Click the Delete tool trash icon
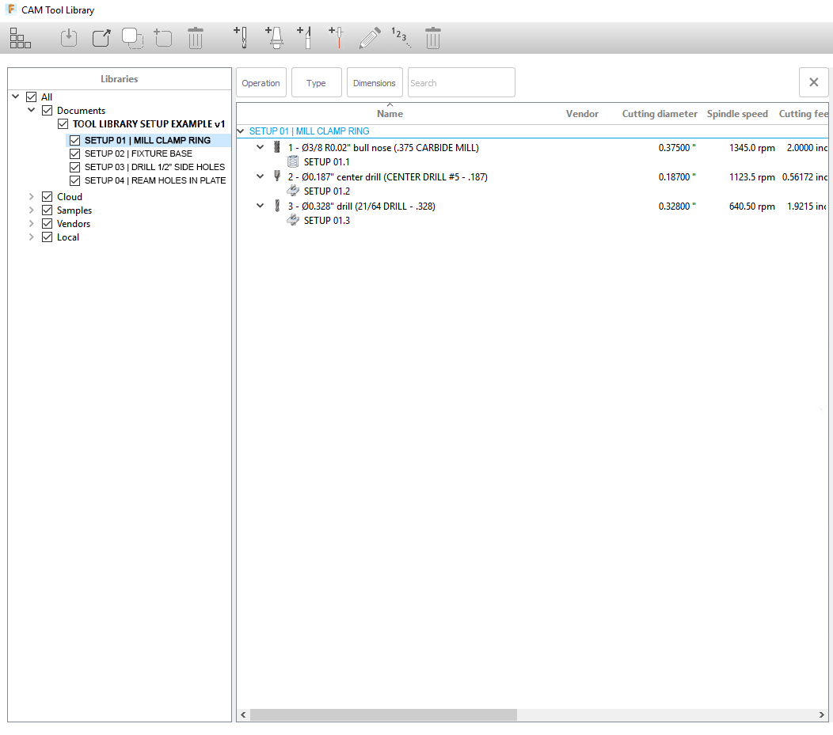 (432, 37)
